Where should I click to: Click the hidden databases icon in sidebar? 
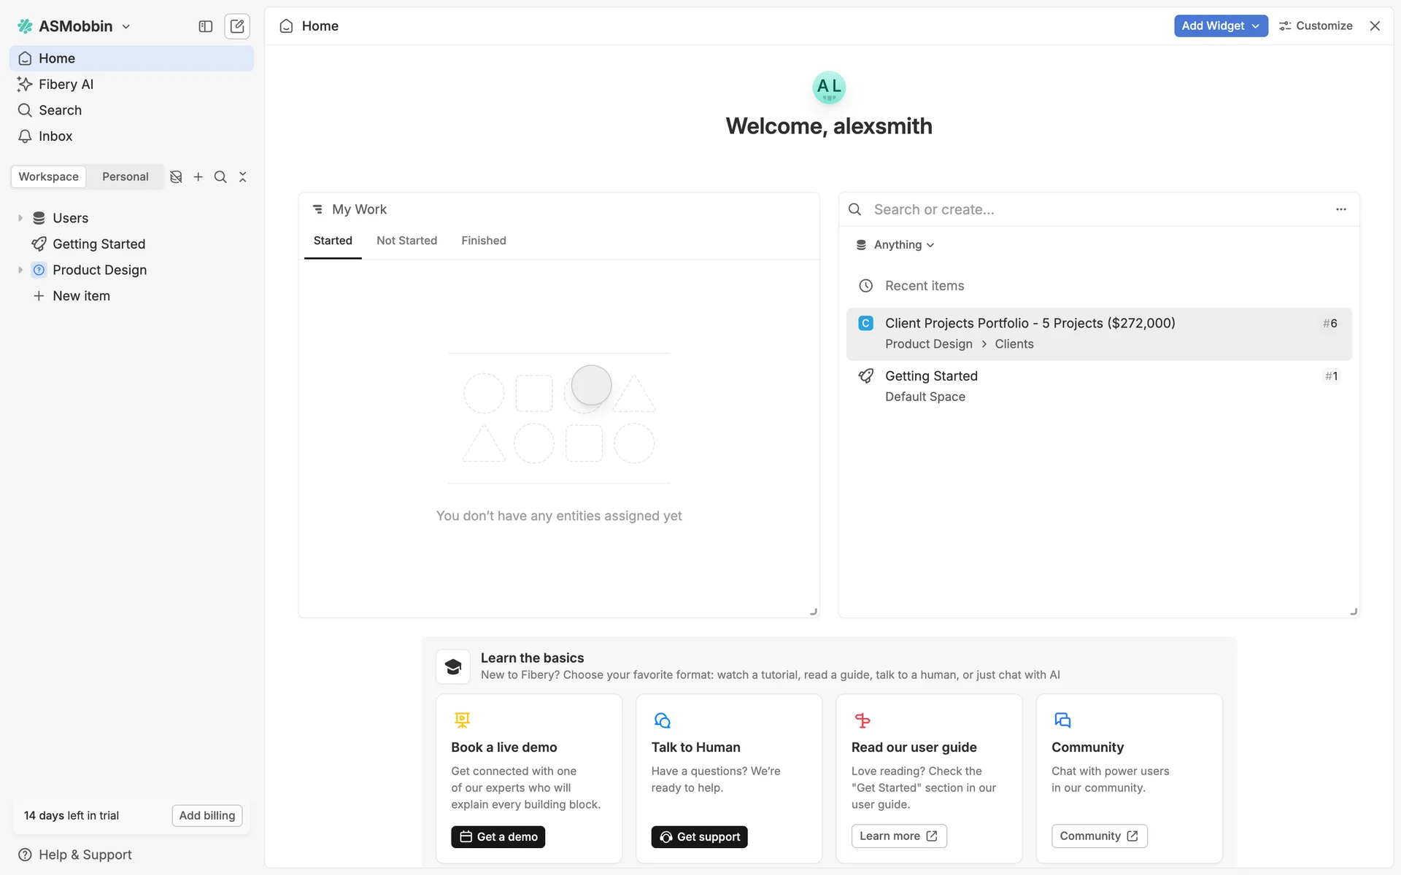click(176, 177)
